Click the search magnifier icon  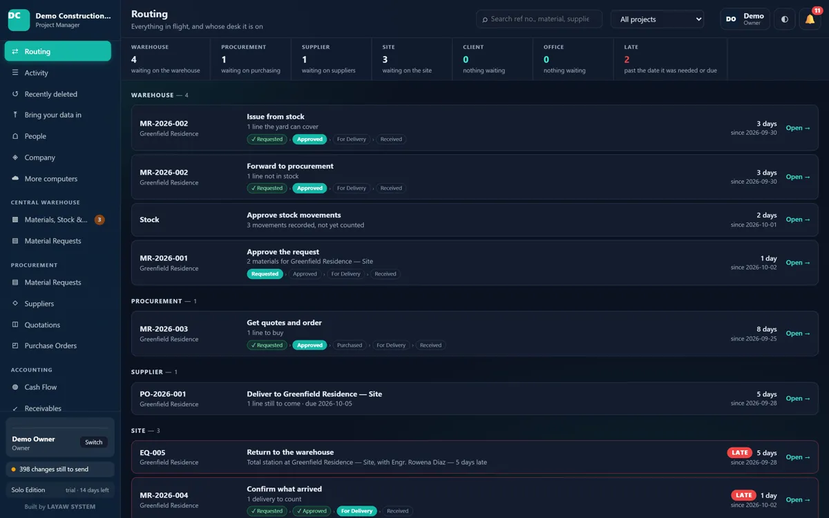[485, 19]
